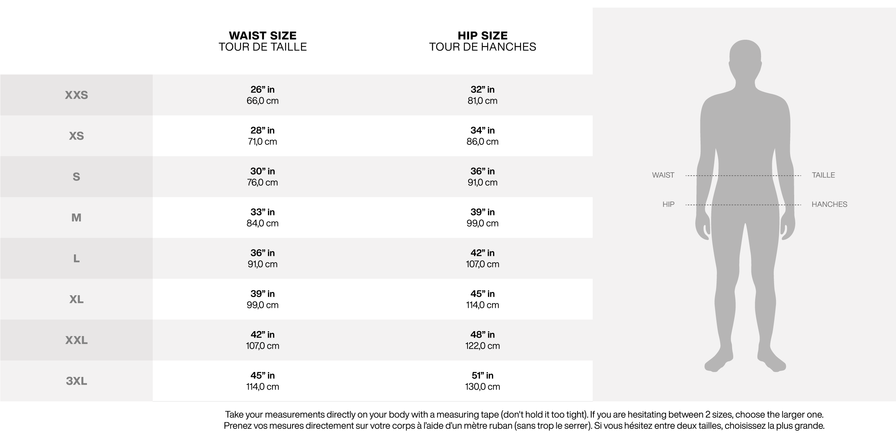The height and width of the screenshot is (446, 896).
Task: Click the XXL size row label
Action: [x=77, y=340]
